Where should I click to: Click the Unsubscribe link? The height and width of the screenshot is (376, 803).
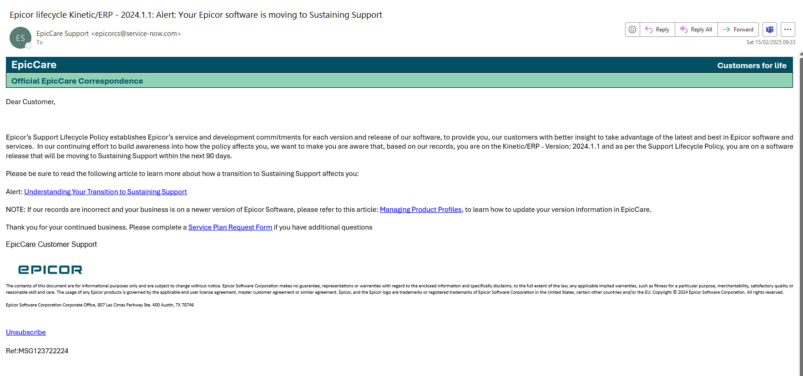[x=26, y=332]
